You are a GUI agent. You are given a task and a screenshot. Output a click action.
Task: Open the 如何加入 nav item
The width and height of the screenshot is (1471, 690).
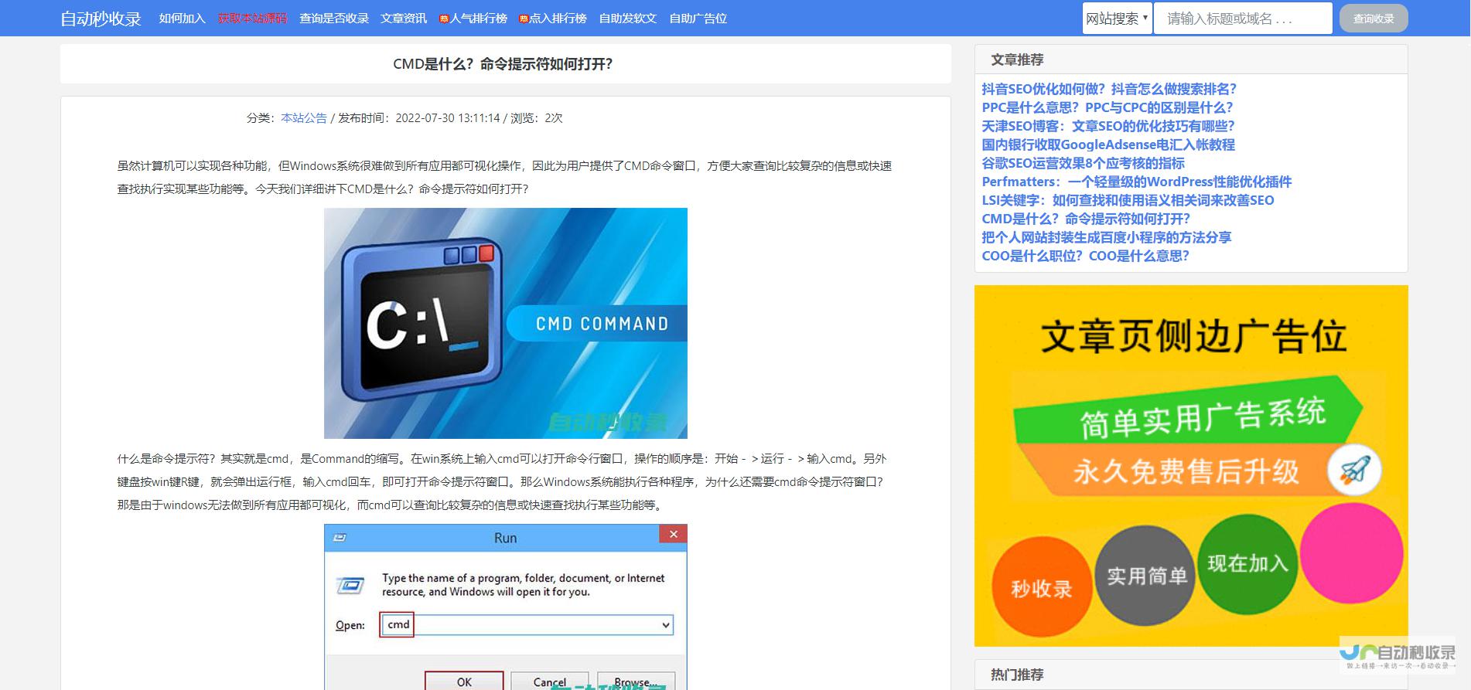[182, 19]
